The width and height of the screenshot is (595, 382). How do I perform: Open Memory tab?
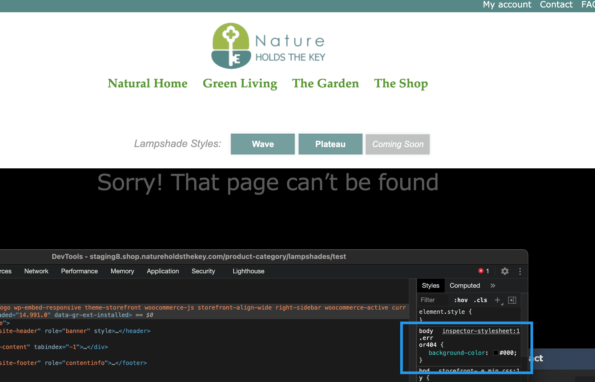coord(122,271)
